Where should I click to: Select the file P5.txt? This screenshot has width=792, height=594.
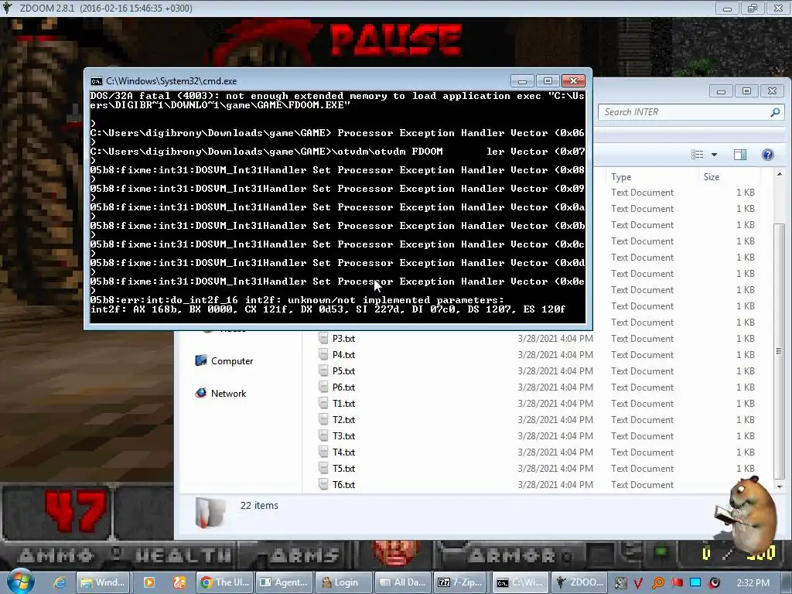coord(343,370)
